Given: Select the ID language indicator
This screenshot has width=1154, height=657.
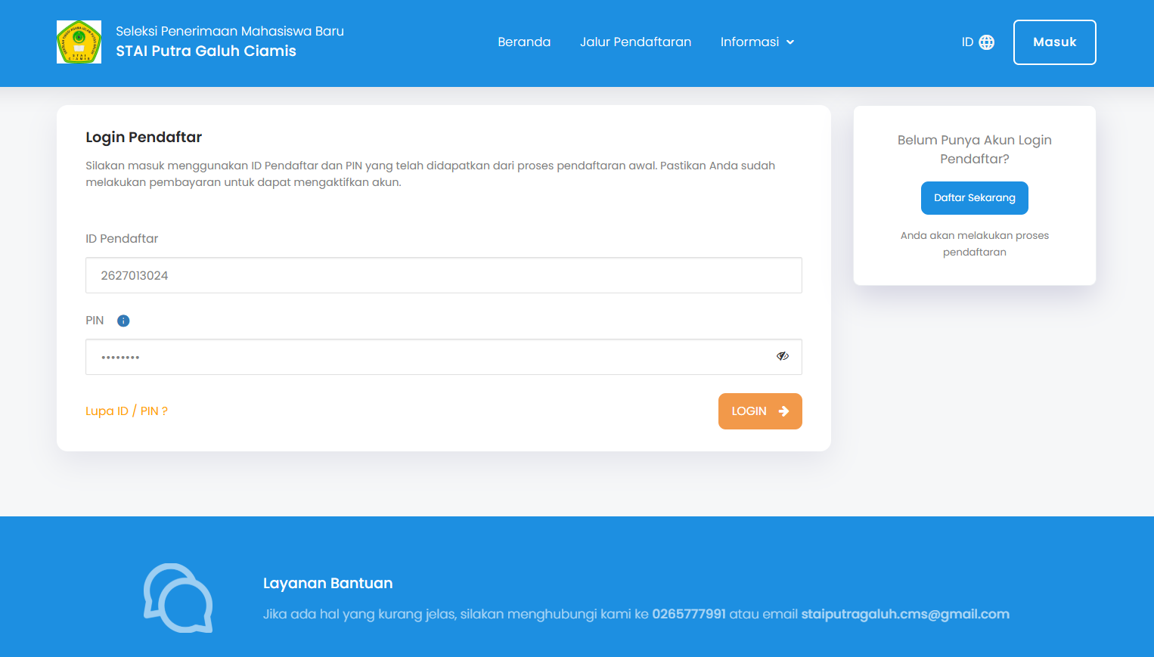Looking at the screenshot, I should point(966,42).
